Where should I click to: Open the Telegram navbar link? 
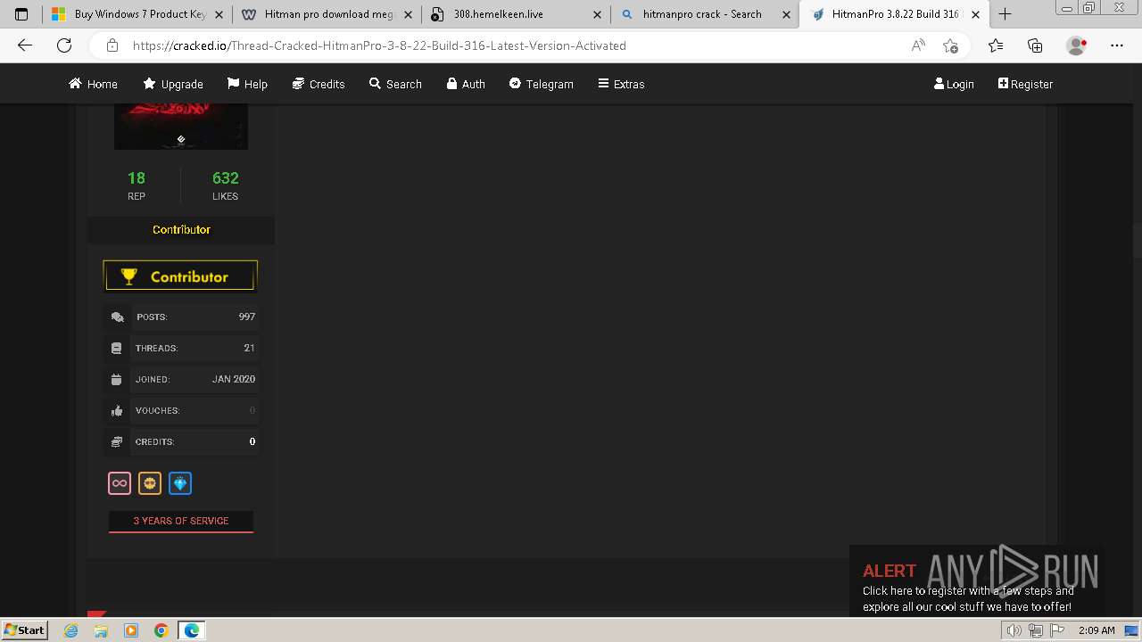pyautogui.click(x=542, y=84)
